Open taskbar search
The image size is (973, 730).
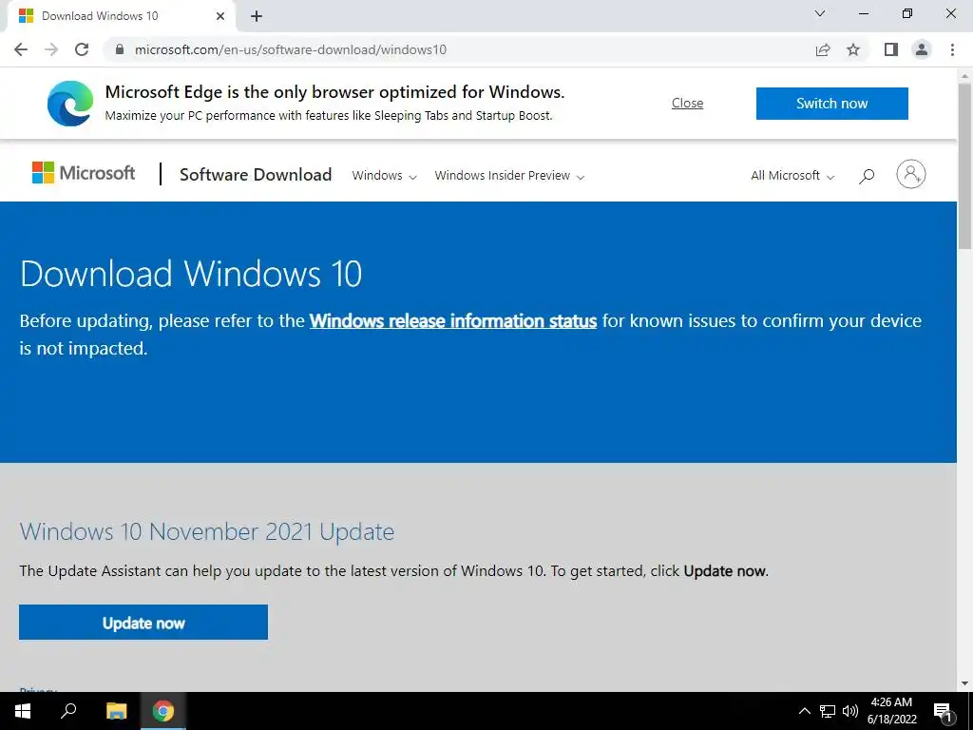[68, 711]
